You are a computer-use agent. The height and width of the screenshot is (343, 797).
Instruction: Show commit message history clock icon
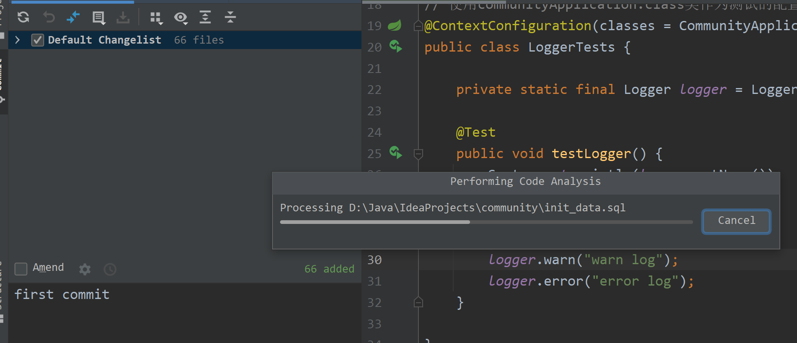click(x=110, y=269)
